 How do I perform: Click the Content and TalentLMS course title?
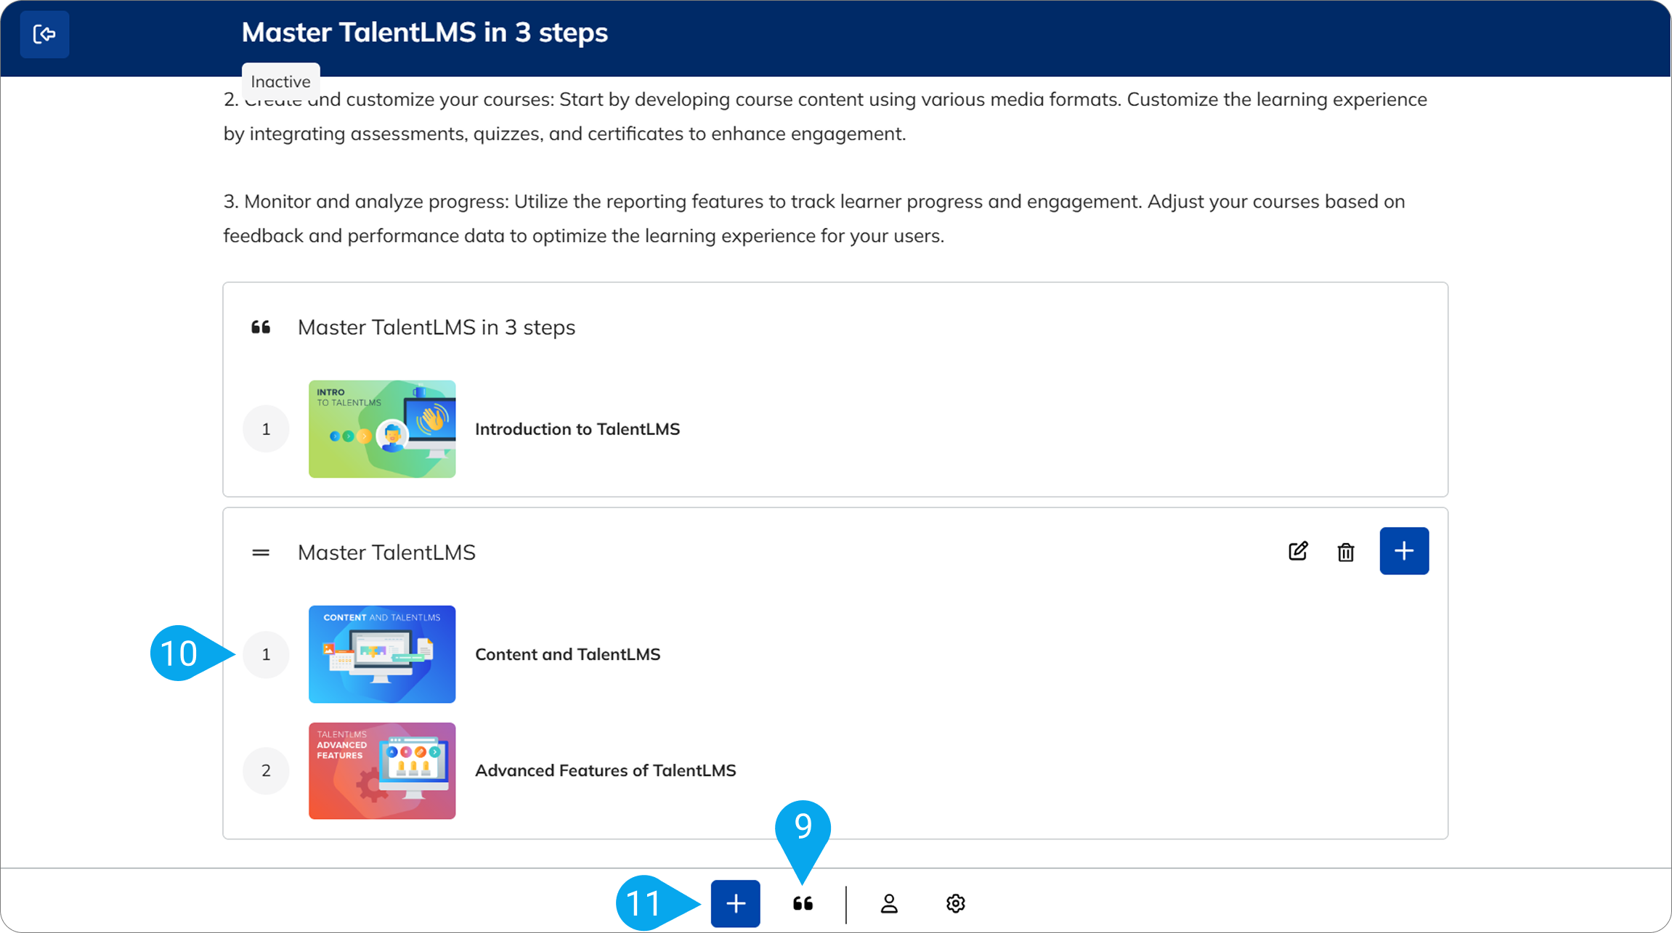(x=567, y=654)
